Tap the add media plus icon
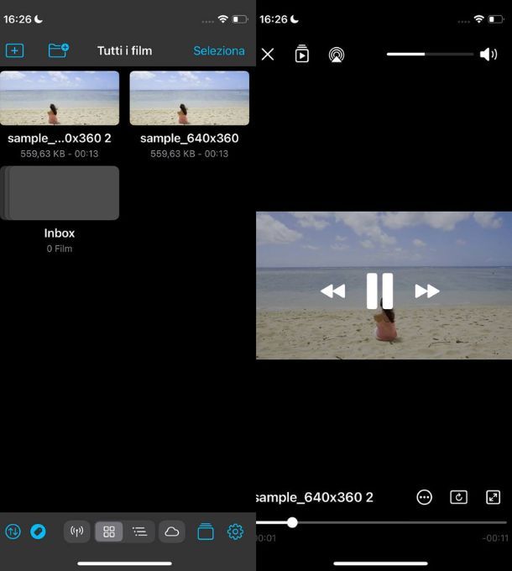The width and height of the screenshot is (512, 571). point(14,50)
